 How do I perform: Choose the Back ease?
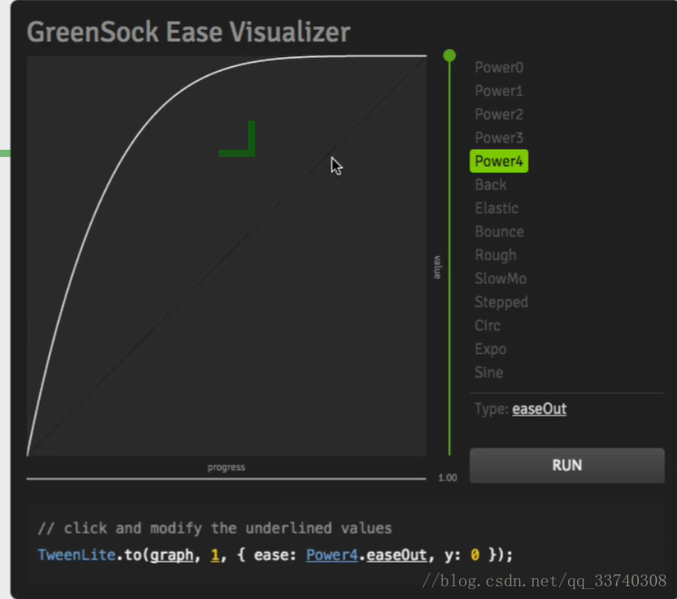490,185
